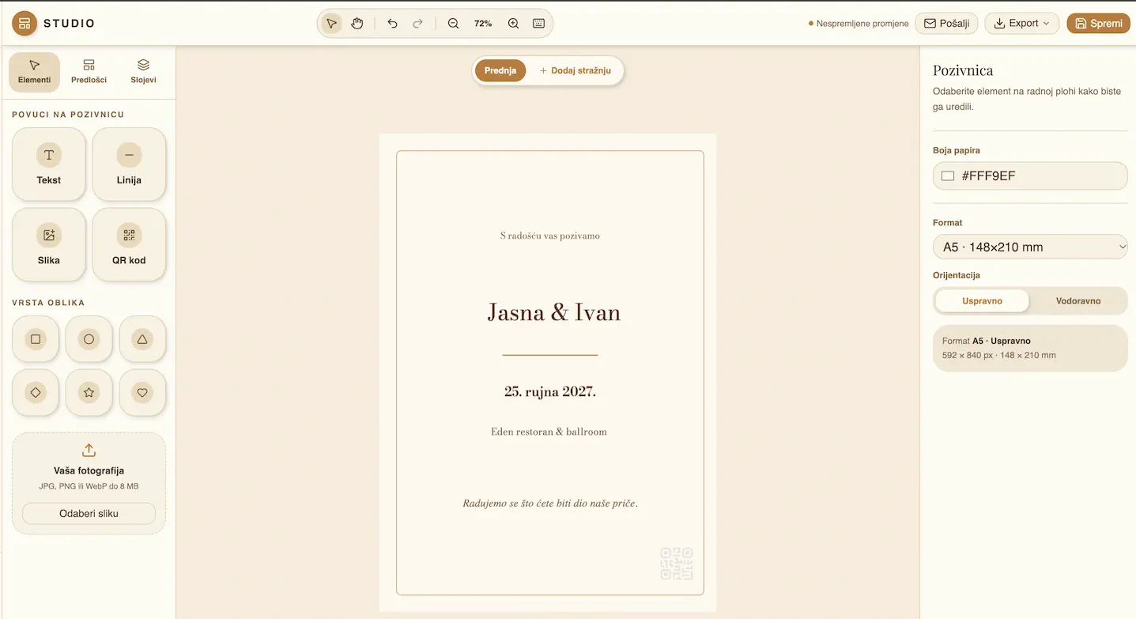Select 'S radošću vas pozivamo' text
Screen dimensions: 1136x619
(550, 236)
